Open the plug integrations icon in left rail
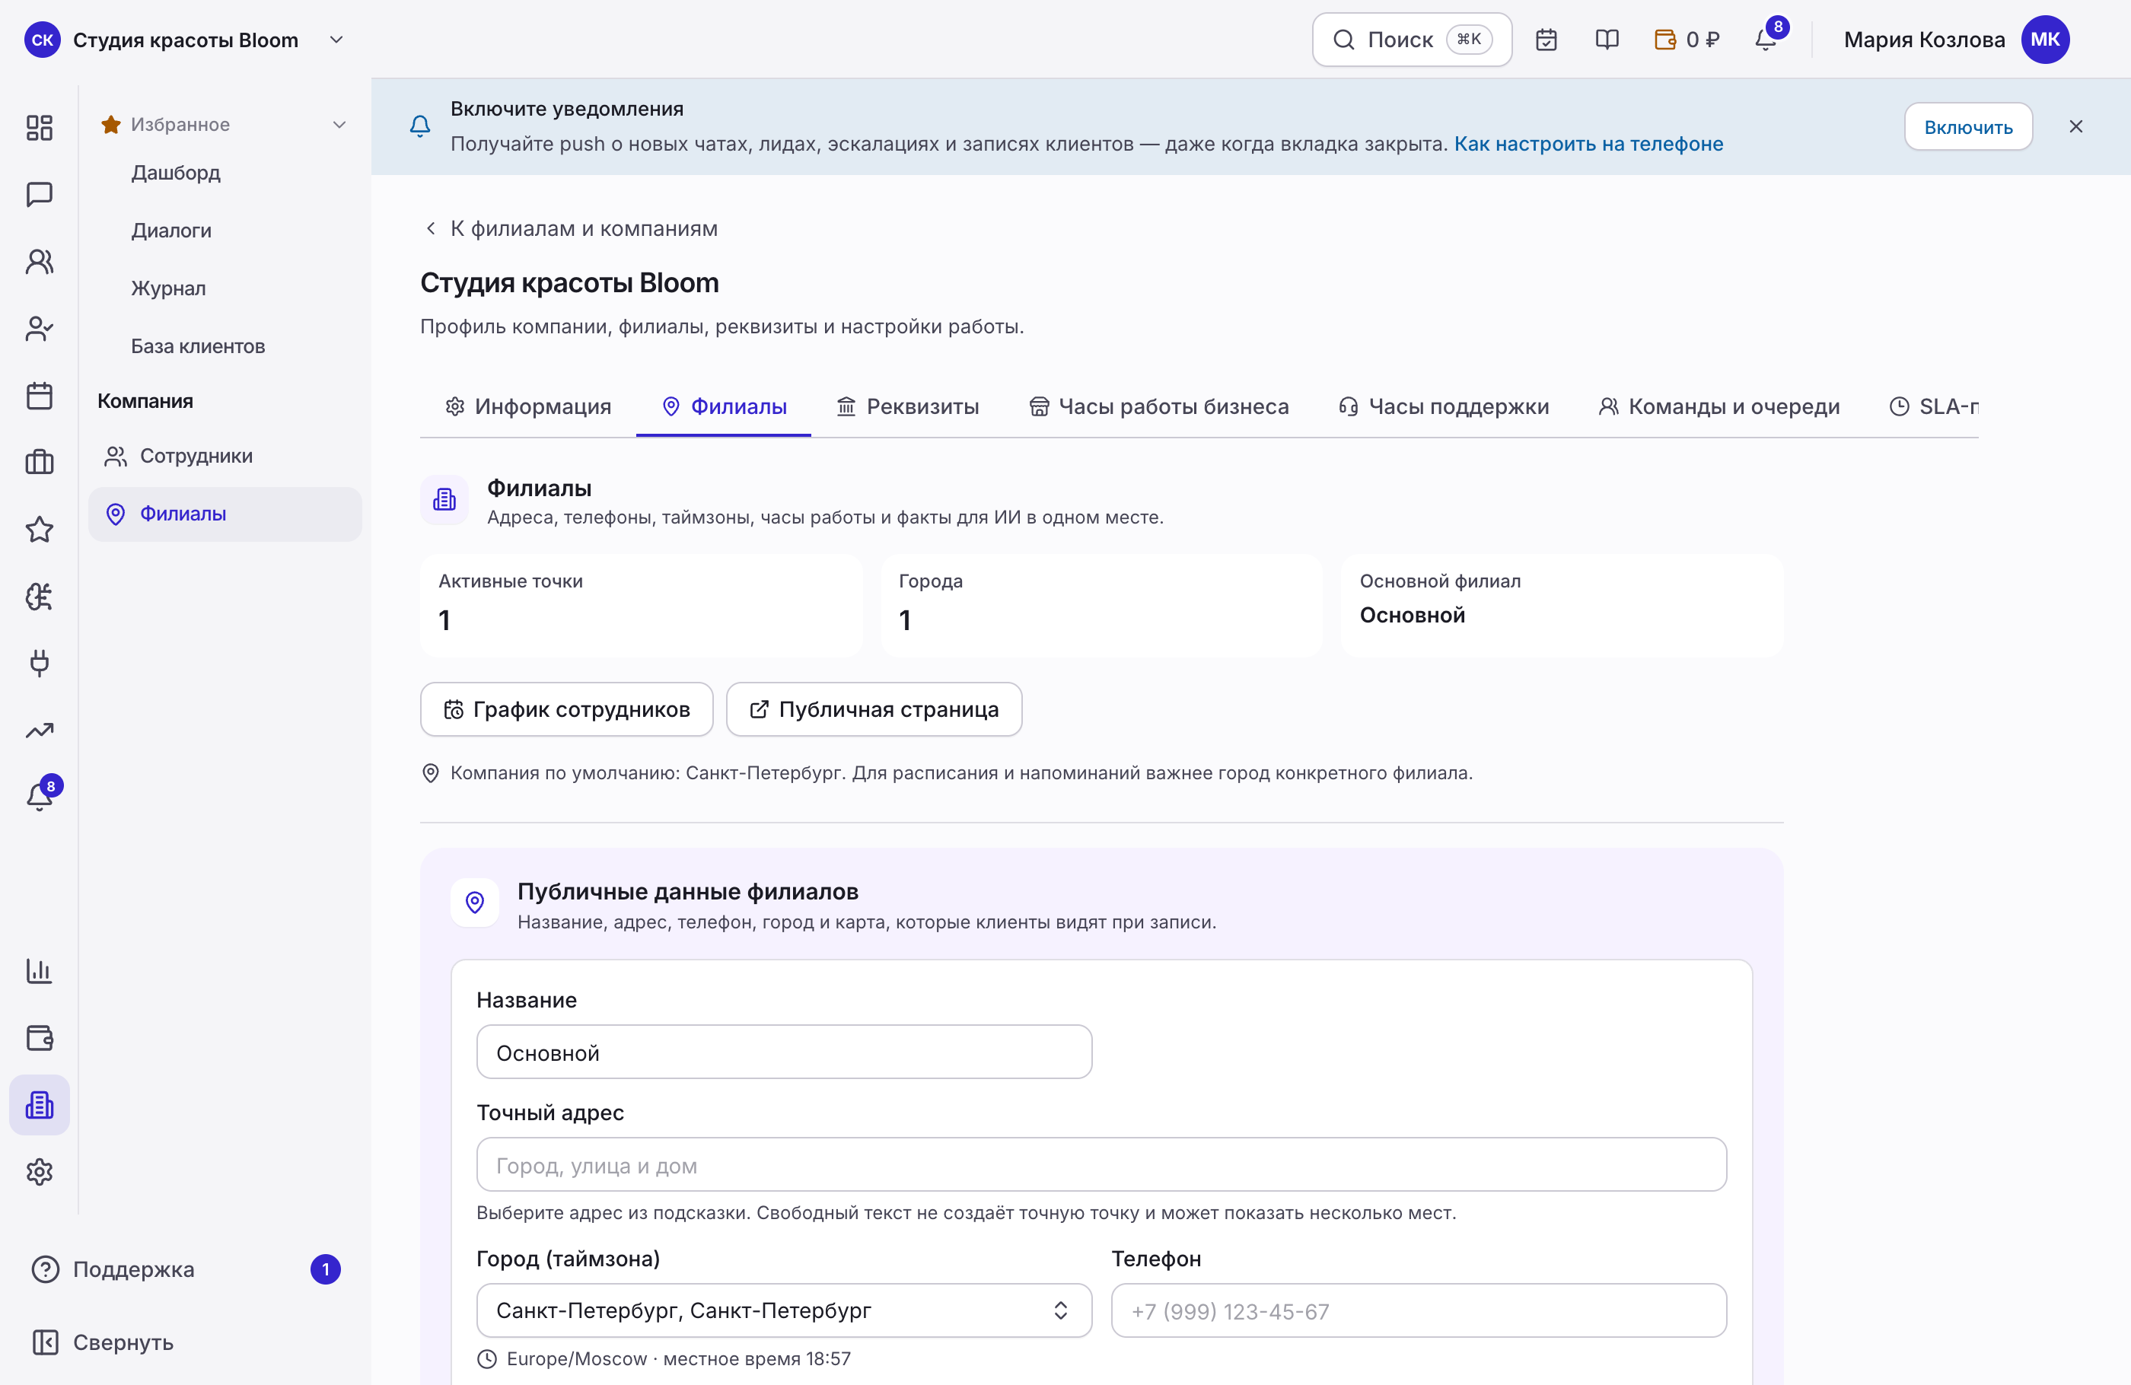The height and width of the screenshot is (1385, 2131). click(40, 664)
